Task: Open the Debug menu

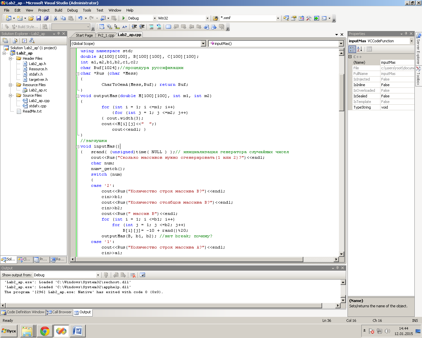Action: click(x=73, y=10)
